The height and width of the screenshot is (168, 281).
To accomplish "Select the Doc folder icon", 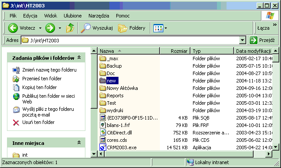I will (103, 73).
